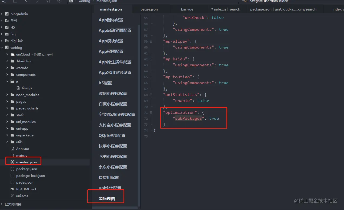Open App常用其它设置 section
Image resolution: width=344 pixels, height=210 pixels.
(115, 73)
